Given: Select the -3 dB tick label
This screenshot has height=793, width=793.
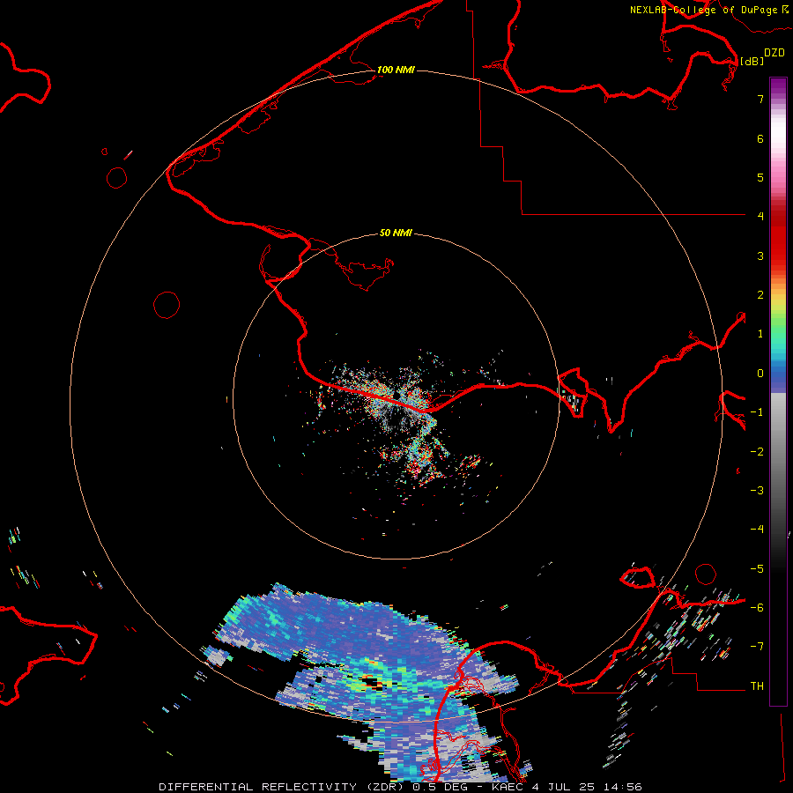Looking at the screenshot, I should [757, 490].
